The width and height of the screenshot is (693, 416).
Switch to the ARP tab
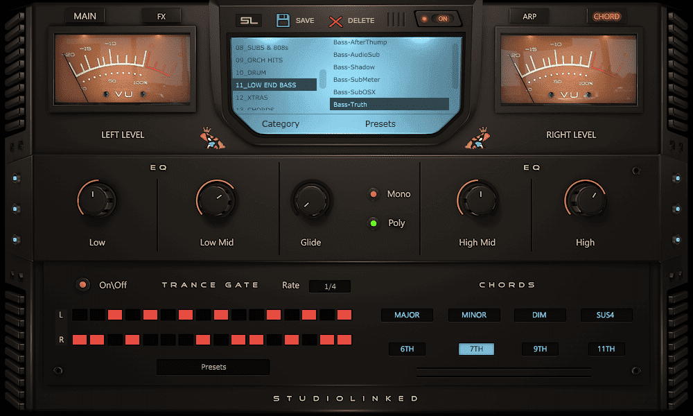point(529,17)
